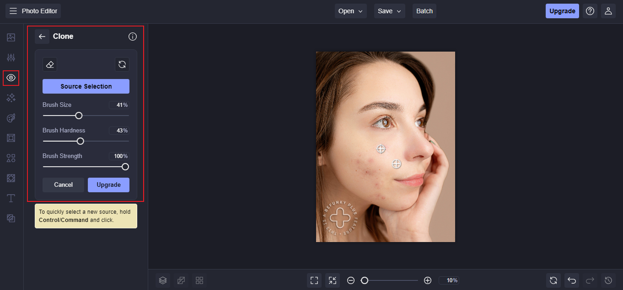This screenshot has height=290, width=623.
Task: Click the zoom in plus icon
Action: 428,280
